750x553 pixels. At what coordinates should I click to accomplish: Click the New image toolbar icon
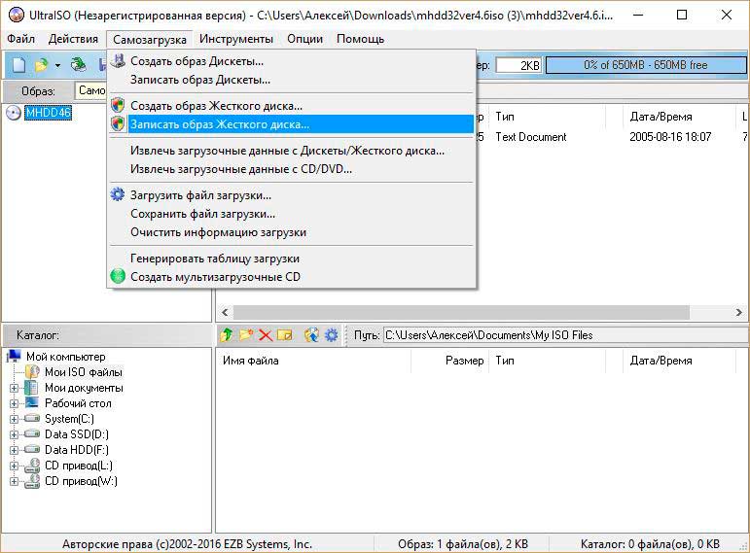[19, 64]
